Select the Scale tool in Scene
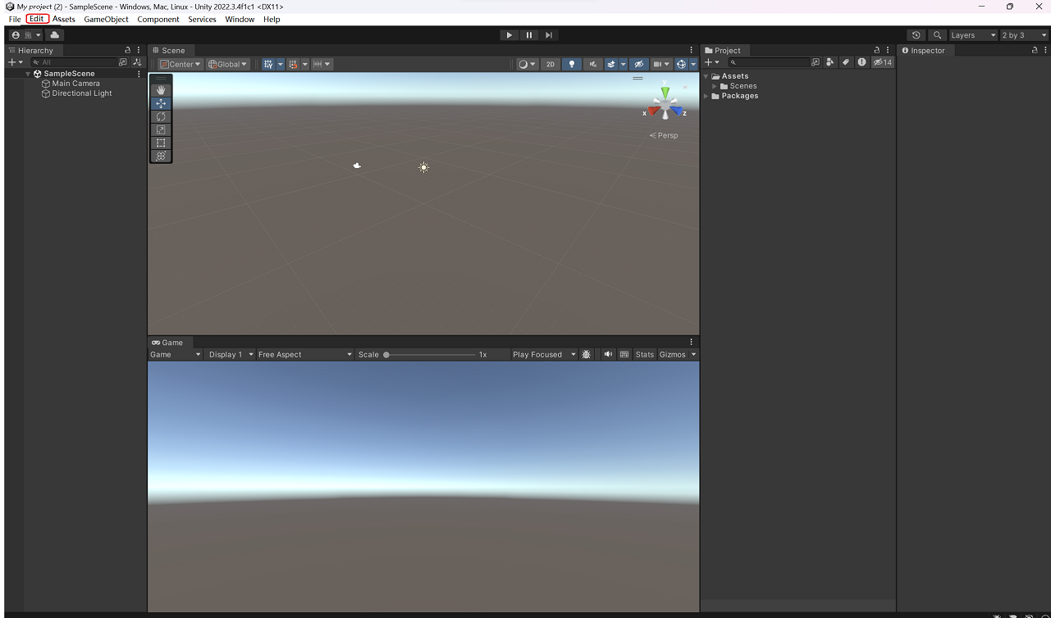Screen dimensions: 1051x618 (x=161, y=130)
